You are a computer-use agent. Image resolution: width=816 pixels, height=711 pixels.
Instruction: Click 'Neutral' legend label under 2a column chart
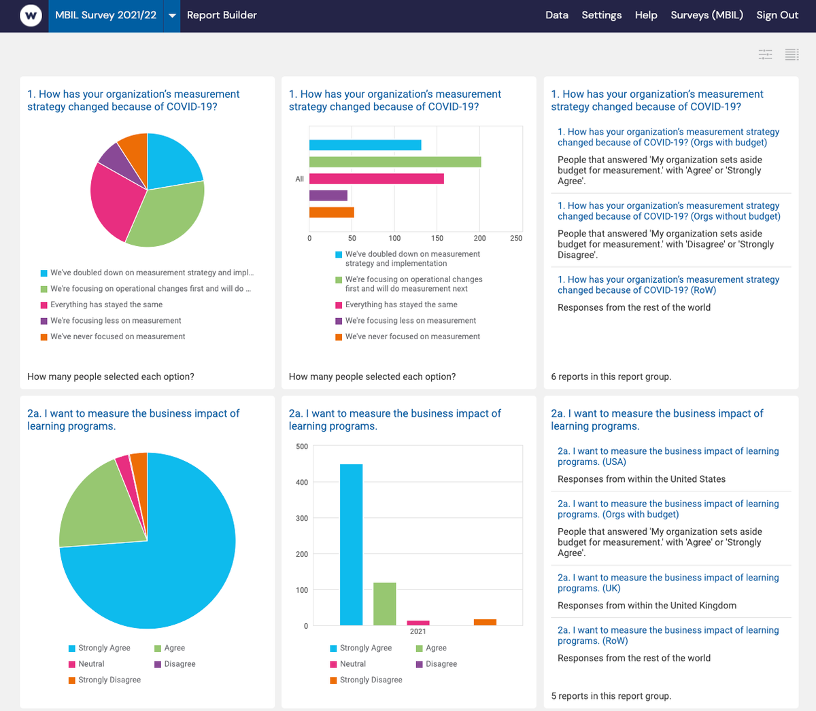(353, 664)
